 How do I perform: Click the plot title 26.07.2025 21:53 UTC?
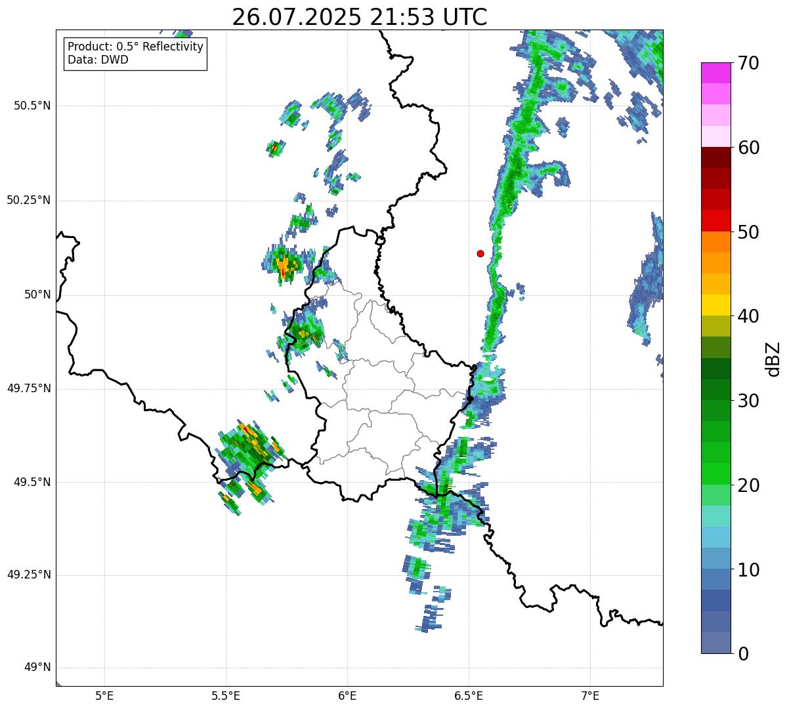pos(360,17)
